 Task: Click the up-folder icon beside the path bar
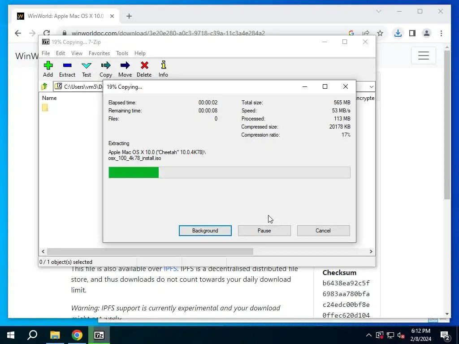(x=44, y=86)
